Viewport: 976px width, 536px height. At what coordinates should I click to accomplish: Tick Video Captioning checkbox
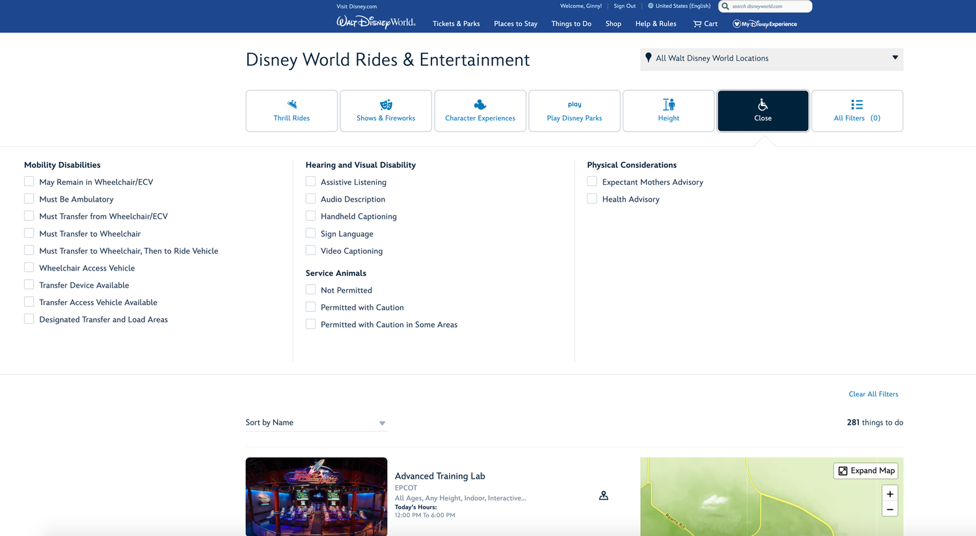click(x=310, y=250)
